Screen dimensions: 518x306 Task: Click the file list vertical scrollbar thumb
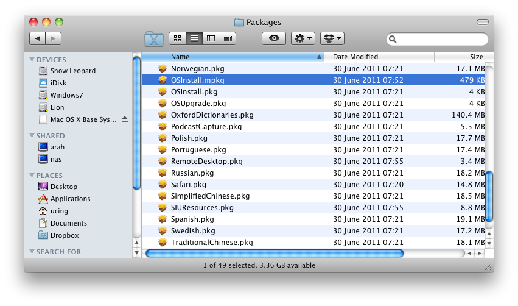tap(489, 196)
